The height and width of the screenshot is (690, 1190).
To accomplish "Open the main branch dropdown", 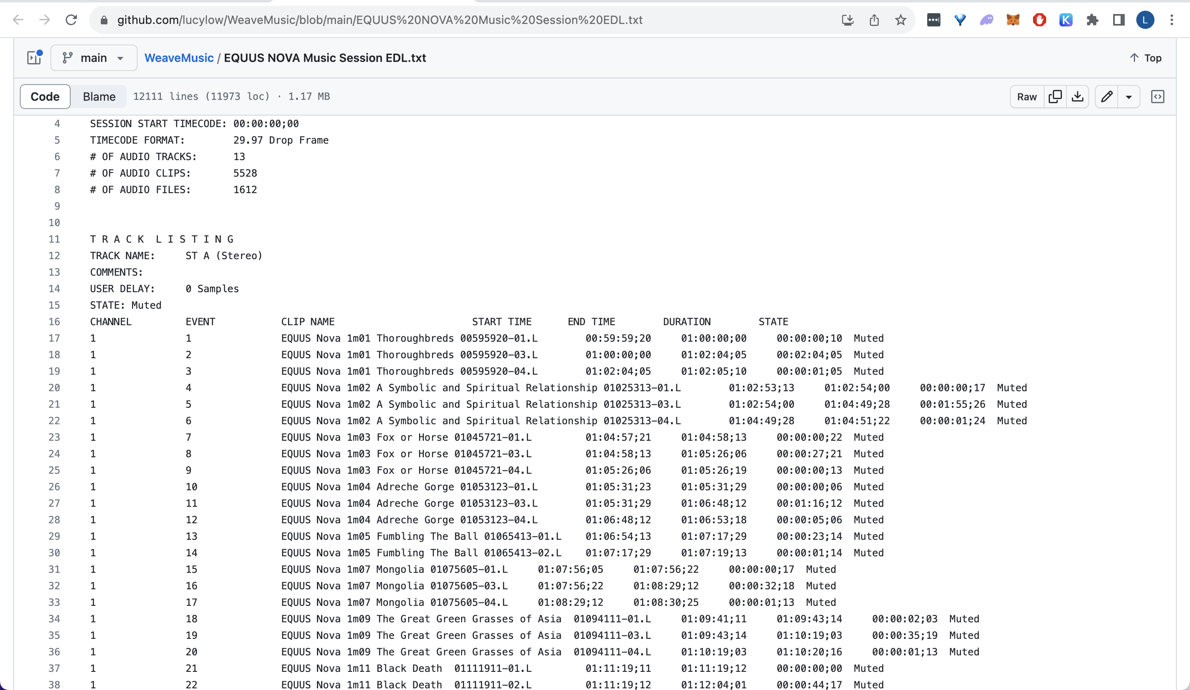I will coord(93,57).
